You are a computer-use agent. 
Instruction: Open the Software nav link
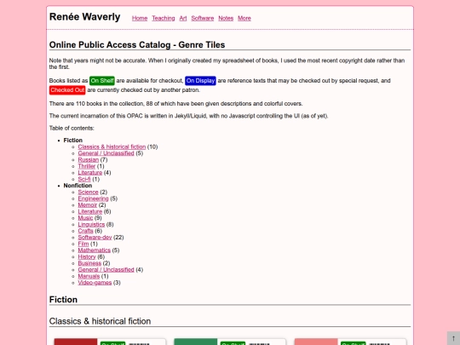click(203, 18)
